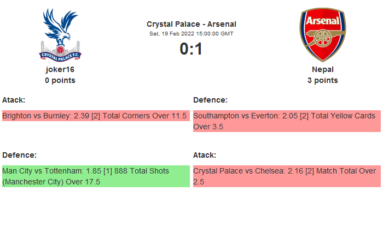Select the Crystal Palace vs Chelsea bet
The width and height of the screenshot is (383, 251).
(x=286, y=176)
